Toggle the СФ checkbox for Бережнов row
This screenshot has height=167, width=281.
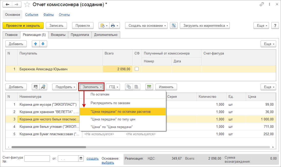(x=137, y=69)
